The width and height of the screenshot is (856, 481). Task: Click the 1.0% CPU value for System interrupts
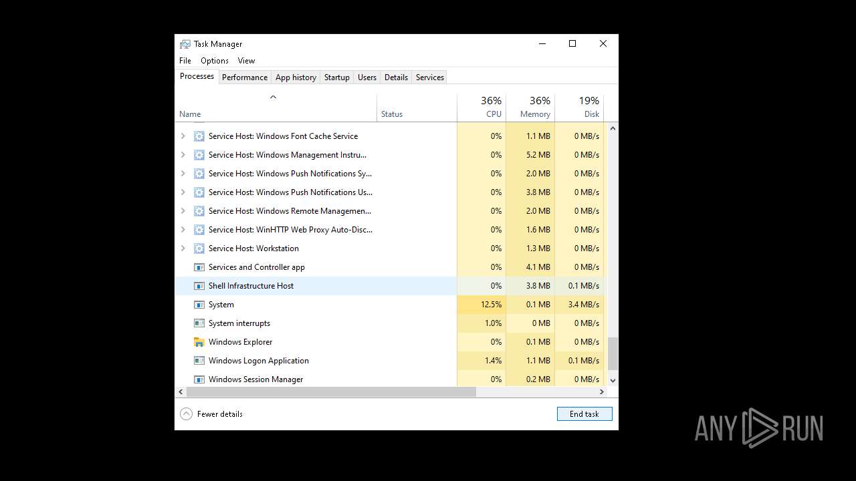[493, 323]
